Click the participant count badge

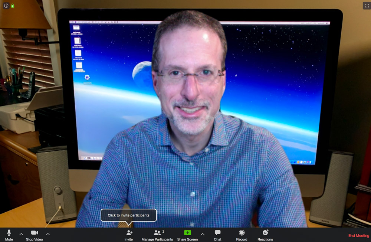pyautogui.click(x=162, y=231)
